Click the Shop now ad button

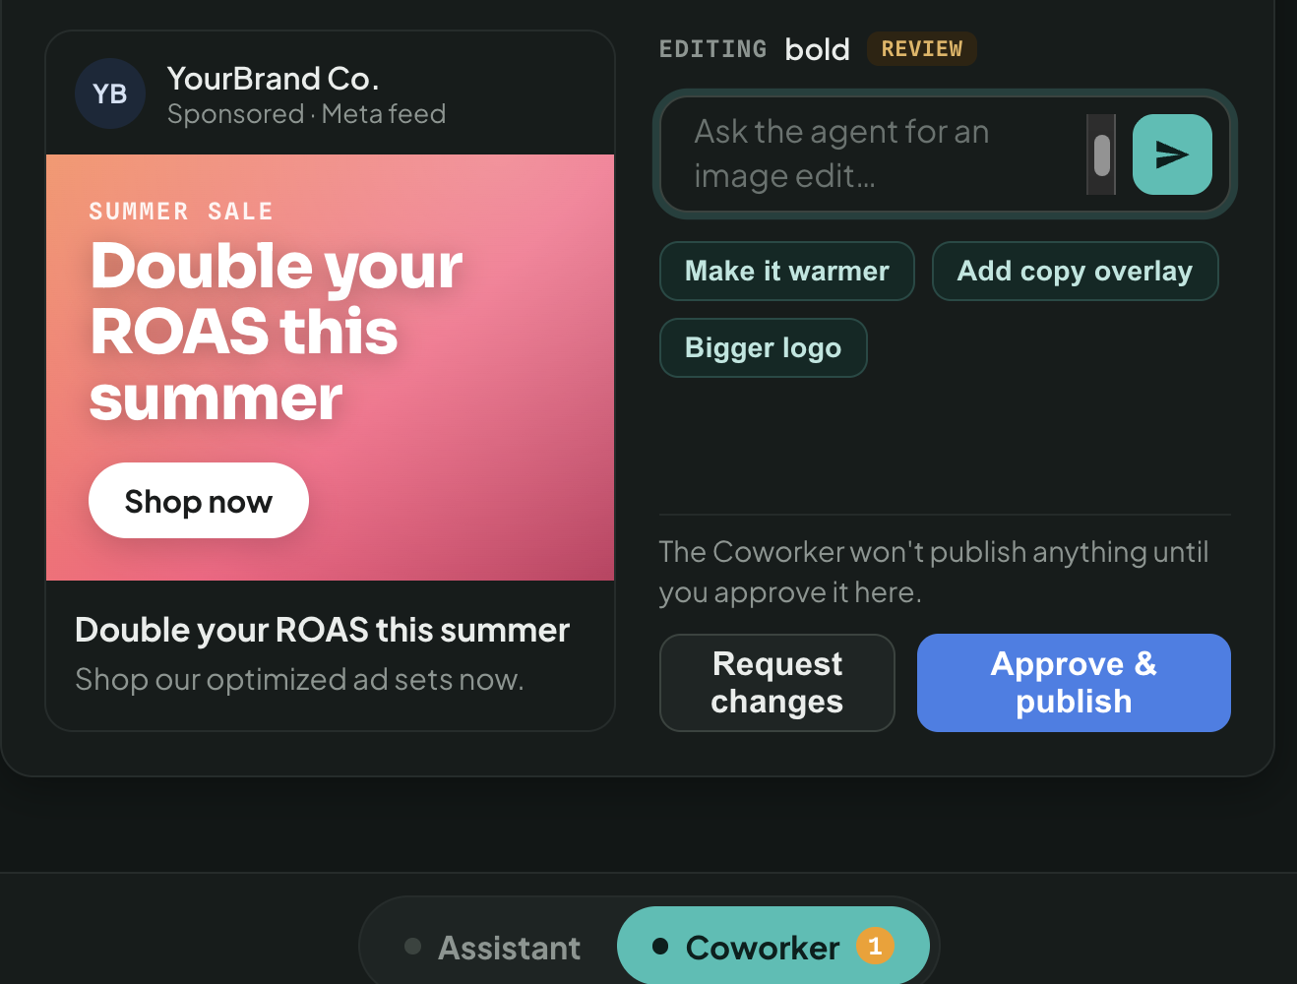(199, 501)
